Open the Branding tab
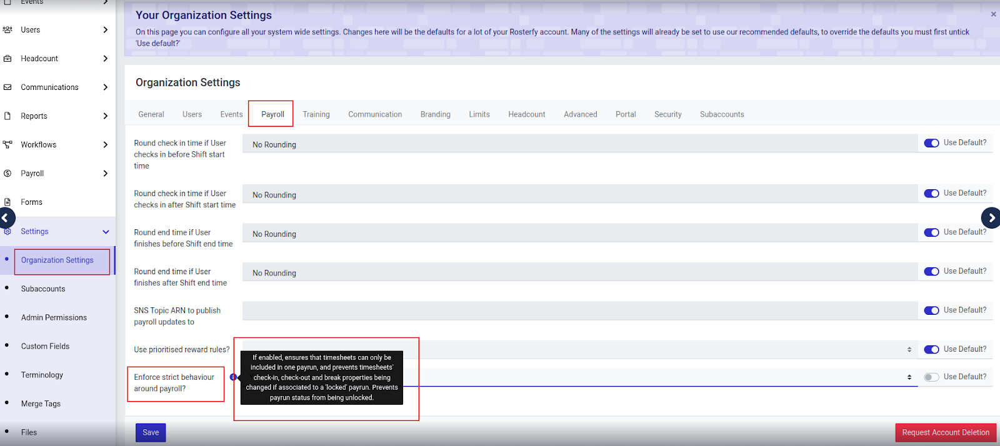Screen dimensions: 1000x446 pos(436,114)
